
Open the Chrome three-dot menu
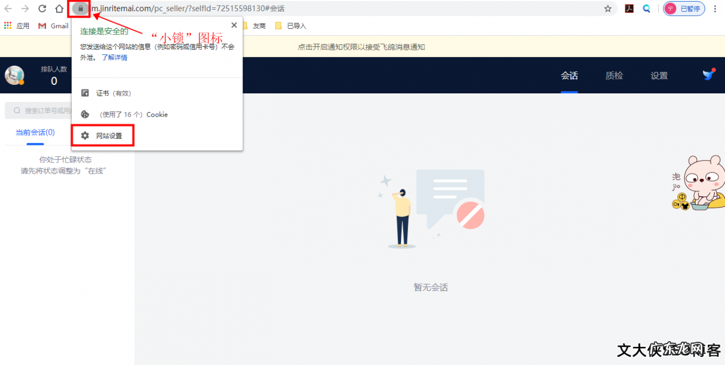click(x=715, y=8)
